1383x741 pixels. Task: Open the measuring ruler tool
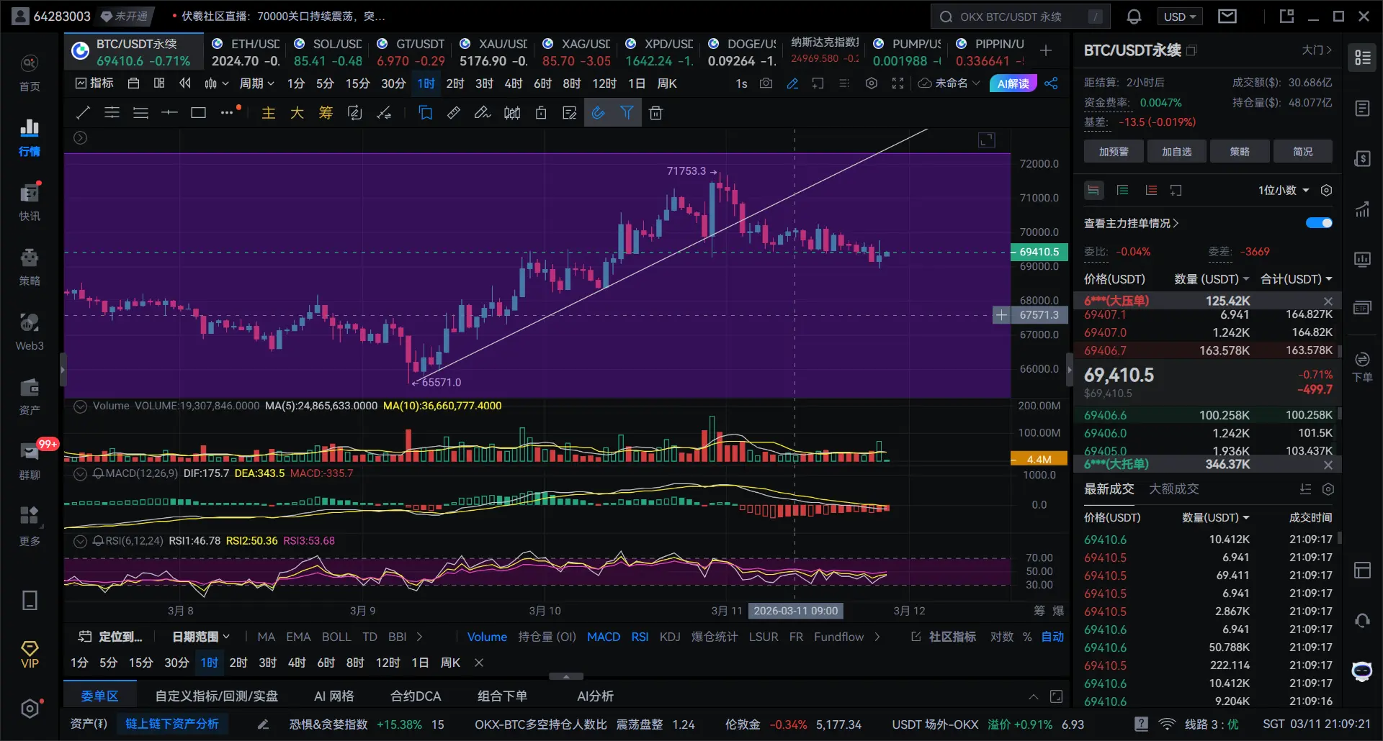(x=454, y=113)
